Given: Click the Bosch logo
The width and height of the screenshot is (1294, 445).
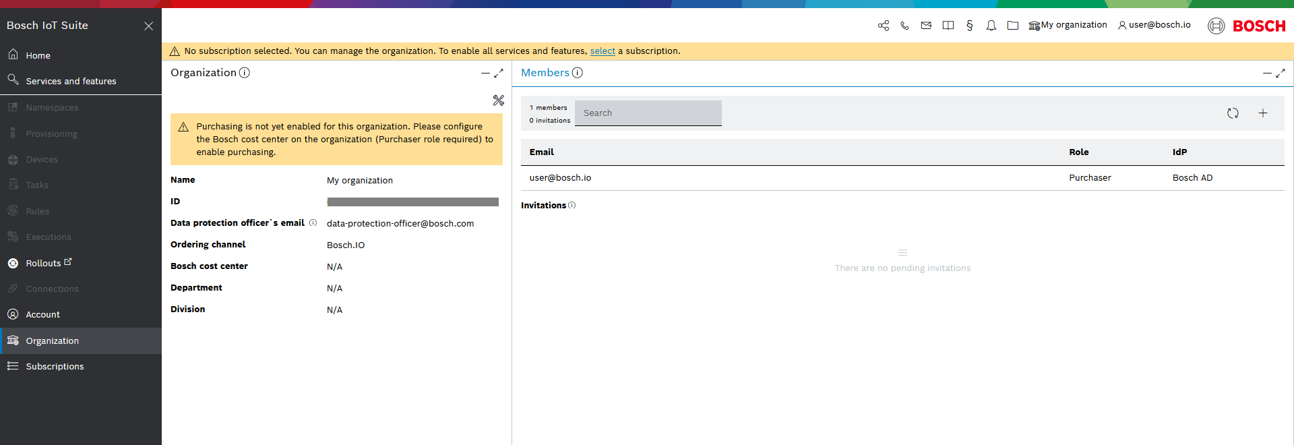Looking at the screenshot, I should tap(1247, 26).
